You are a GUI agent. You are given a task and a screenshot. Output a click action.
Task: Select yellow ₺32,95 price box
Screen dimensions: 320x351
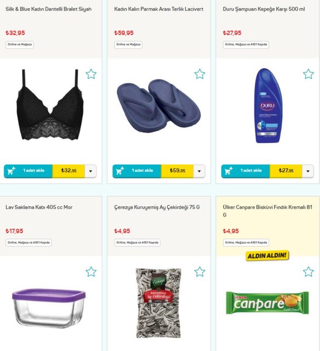tap(68, 171)
